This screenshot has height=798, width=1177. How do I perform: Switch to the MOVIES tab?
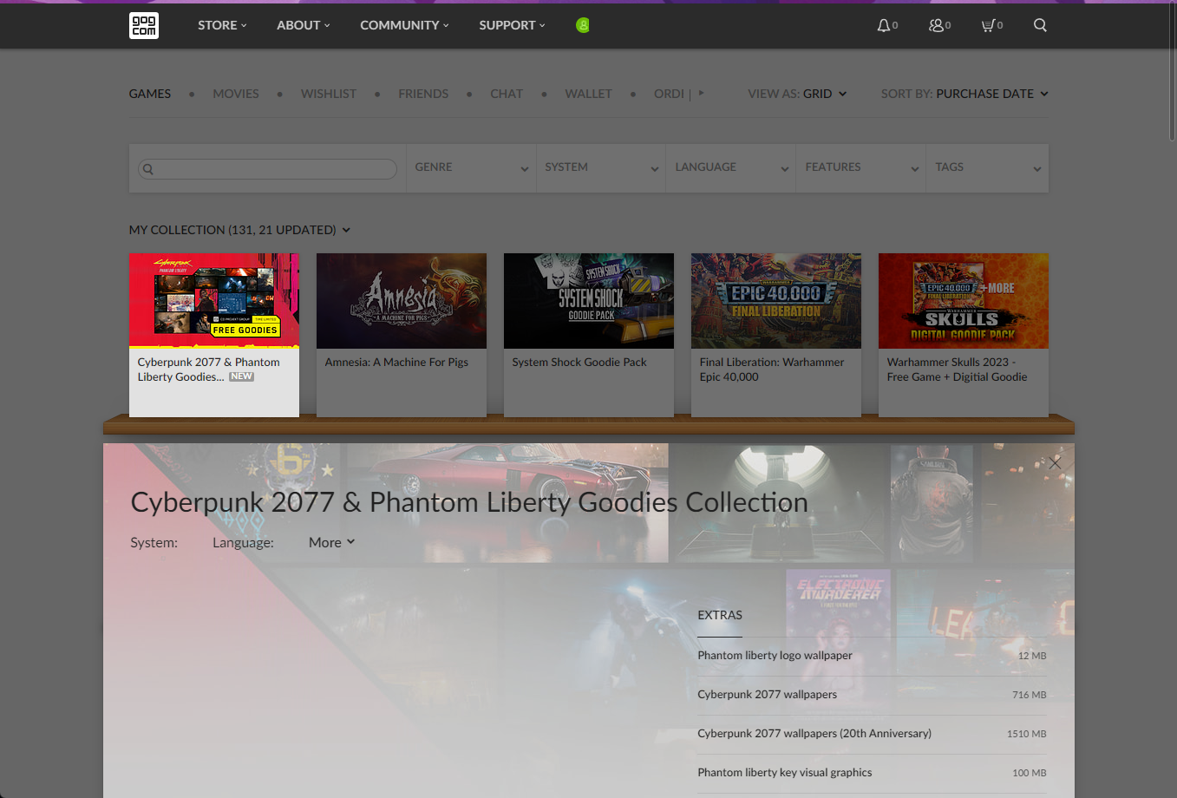pos(236,94)
